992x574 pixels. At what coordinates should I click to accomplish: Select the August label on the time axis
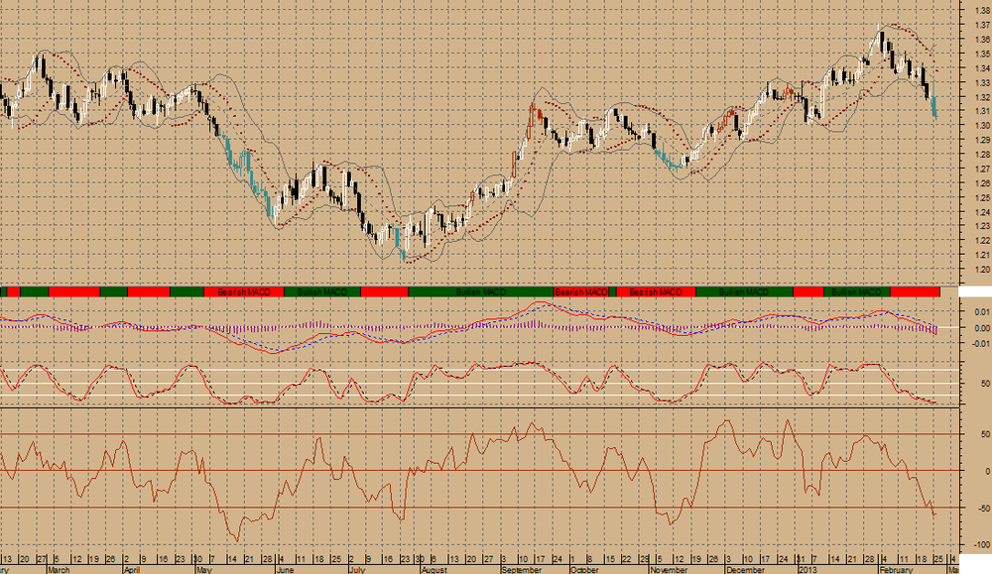(x=434, y=570)
